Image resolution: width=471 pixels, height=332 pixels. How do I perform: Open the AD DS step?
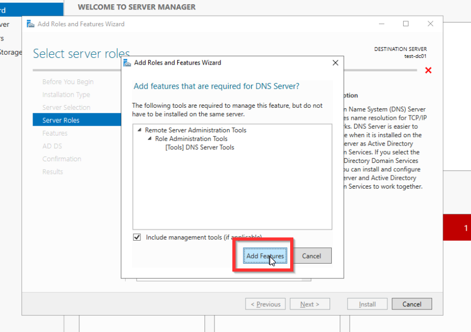[x=52, y=146]
